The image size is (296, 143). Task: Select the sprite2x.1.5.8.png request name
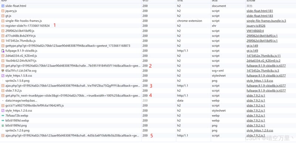[17, 81]
